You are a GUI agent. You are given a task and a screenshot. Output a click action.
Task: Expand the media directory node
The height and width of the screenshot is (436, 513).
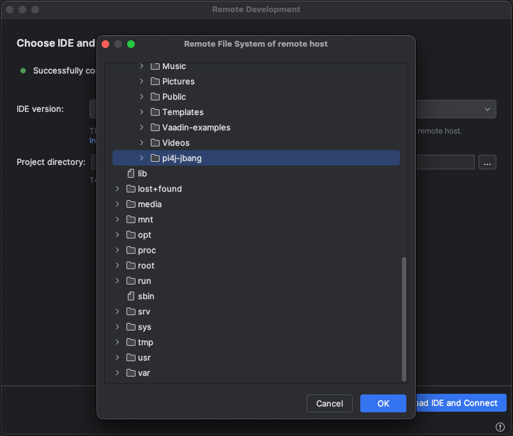[x=118, y=204]
